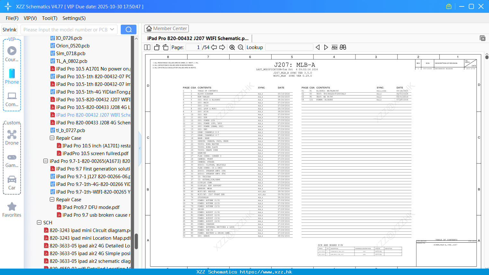The height and width of the screenshot is (275, 489).
Task: Open the Game console category
Action: pyautogui.click(x=12, y=160)
